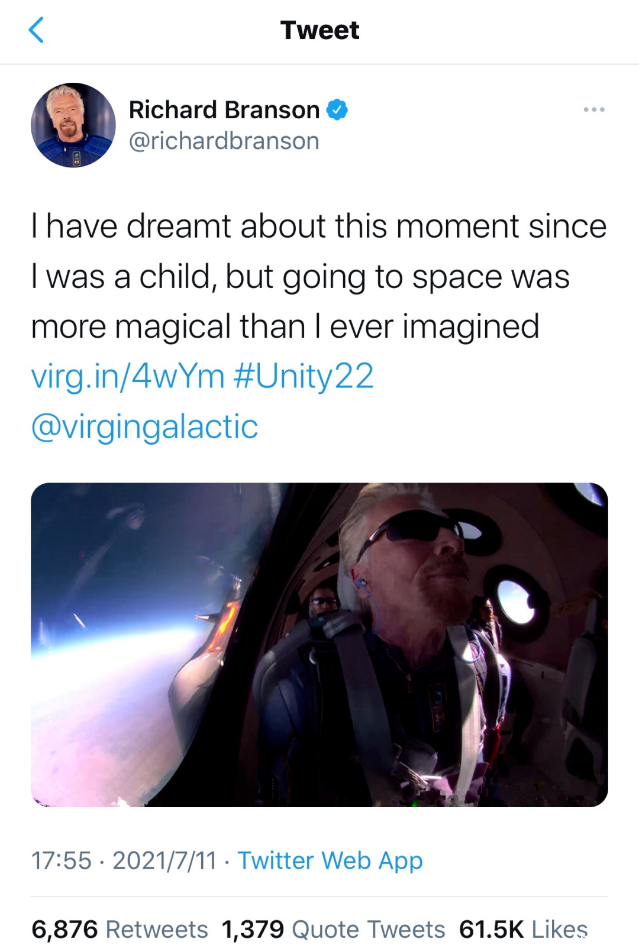Tap the Tweet header title

point(319,30)
